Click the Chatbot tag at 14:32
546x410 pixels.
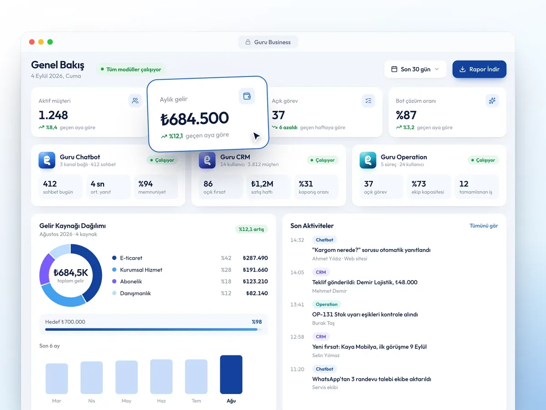coord(324,240)
